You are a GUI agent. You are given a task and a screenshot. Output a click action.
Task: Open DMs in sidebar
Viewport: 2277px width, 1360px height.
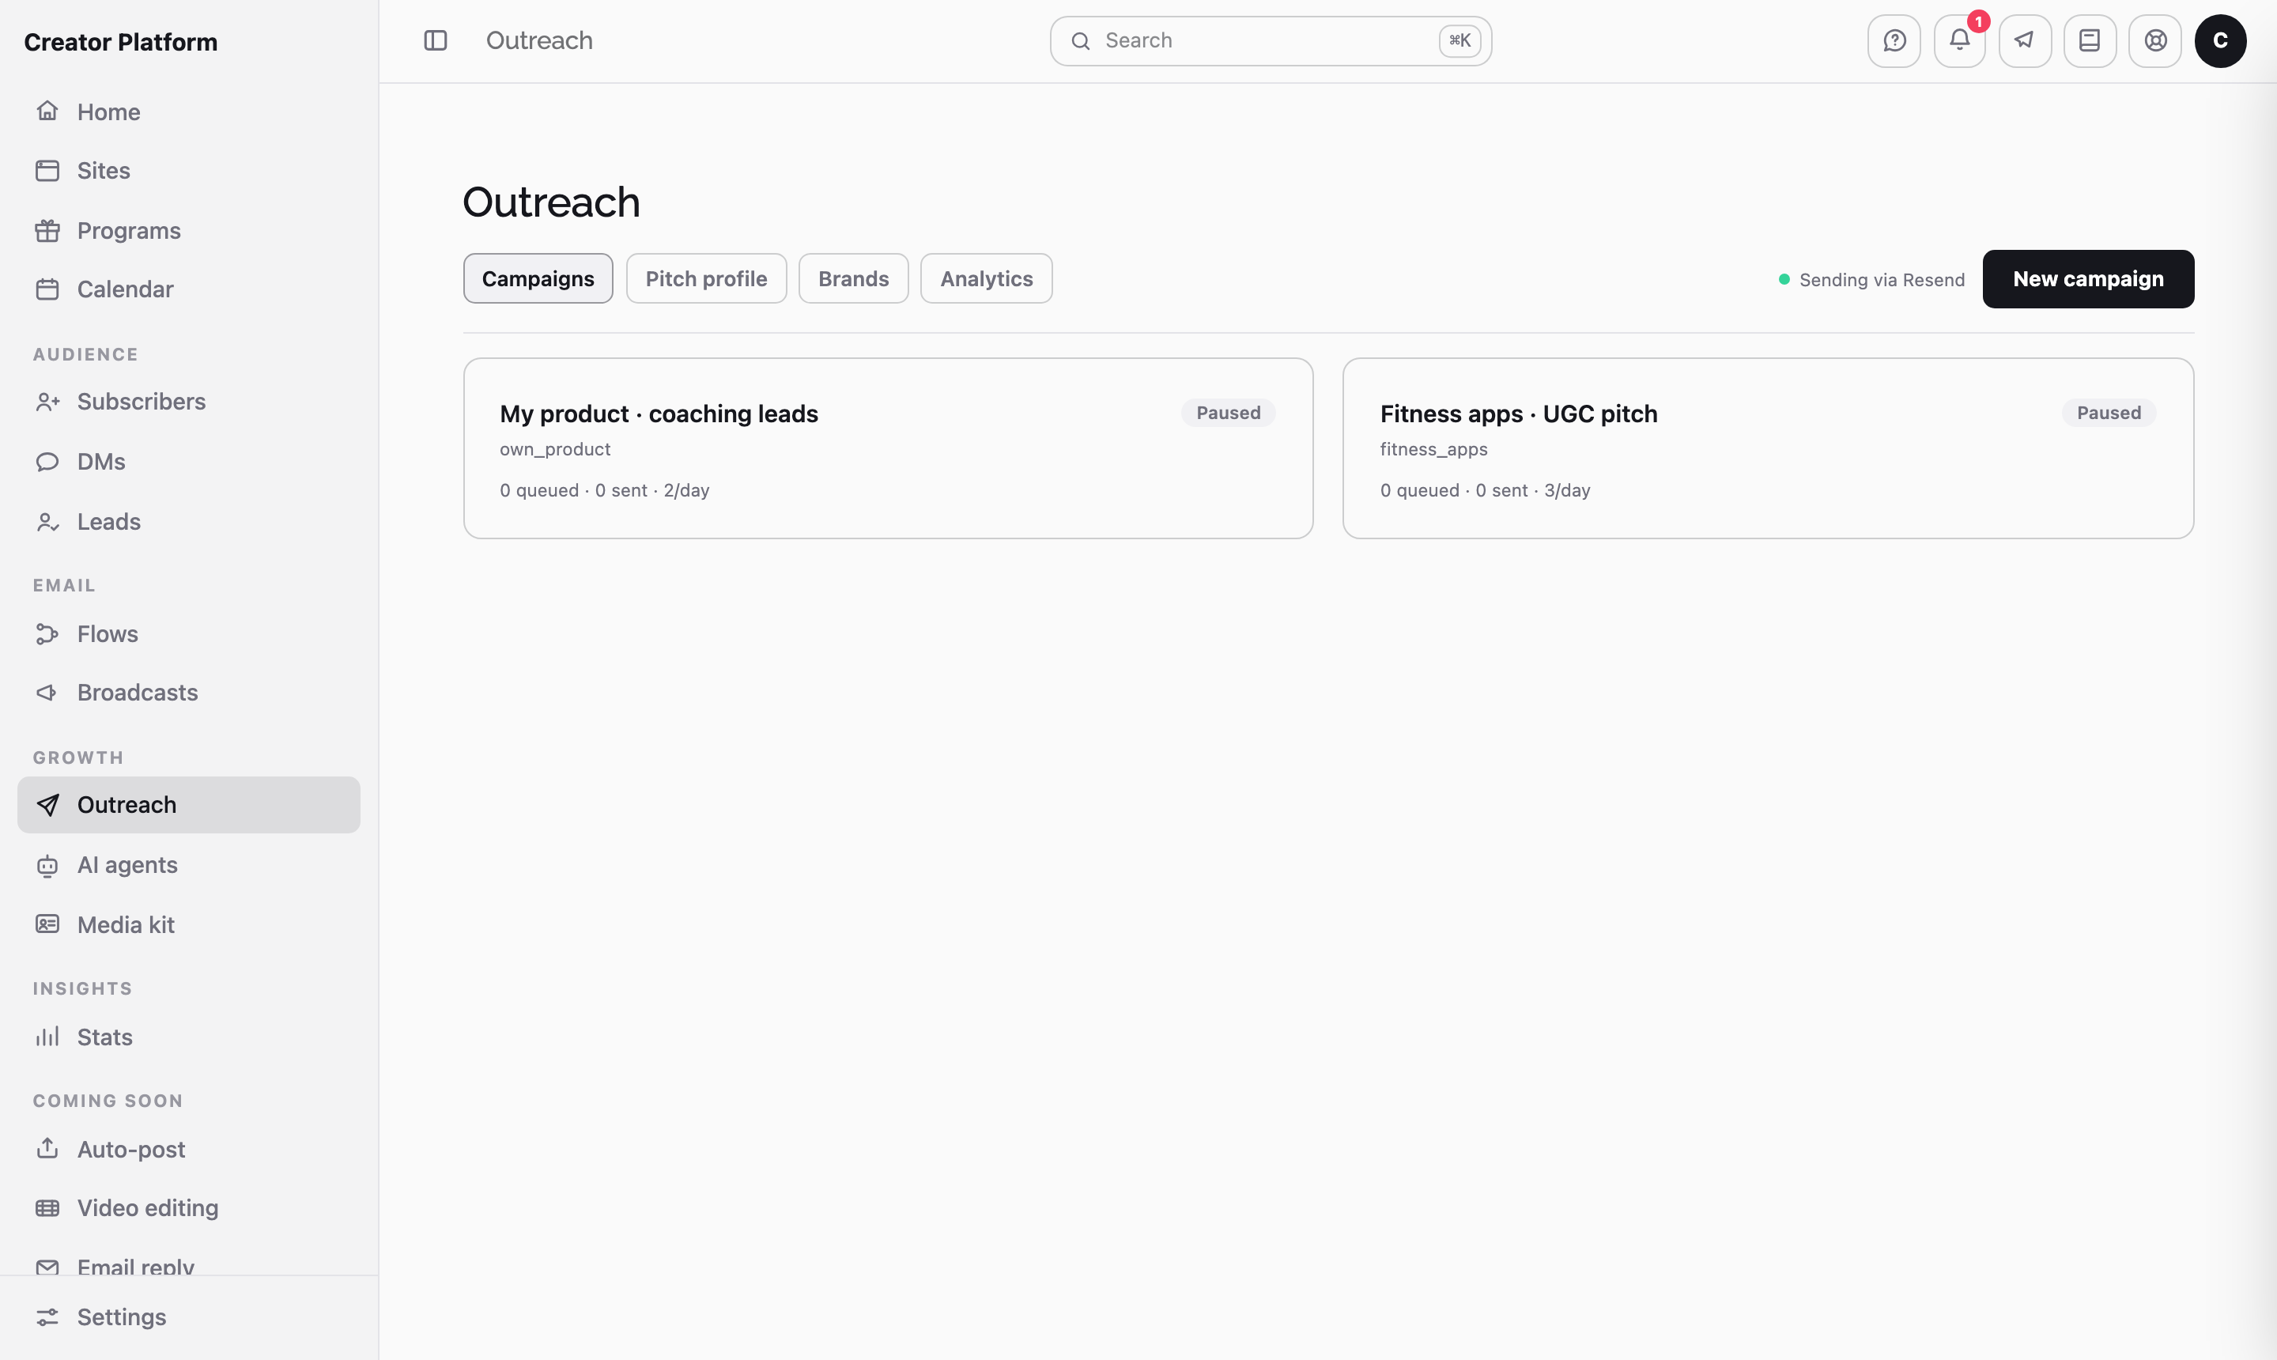189,461
